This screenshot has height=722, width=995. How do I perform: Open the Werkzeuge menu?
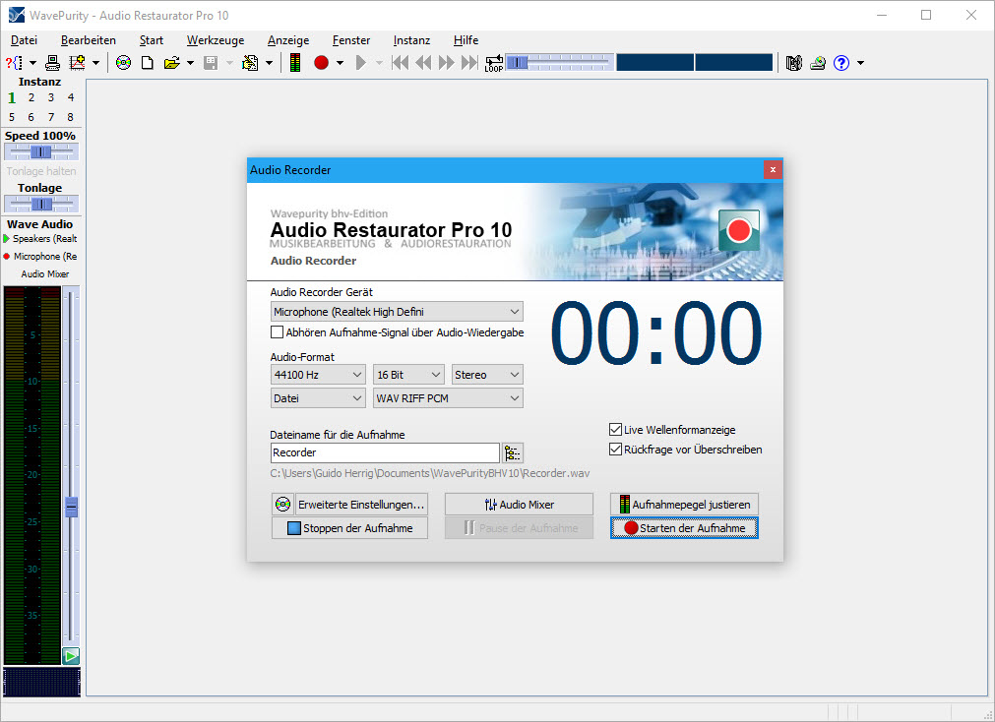[x=216, y=40]
